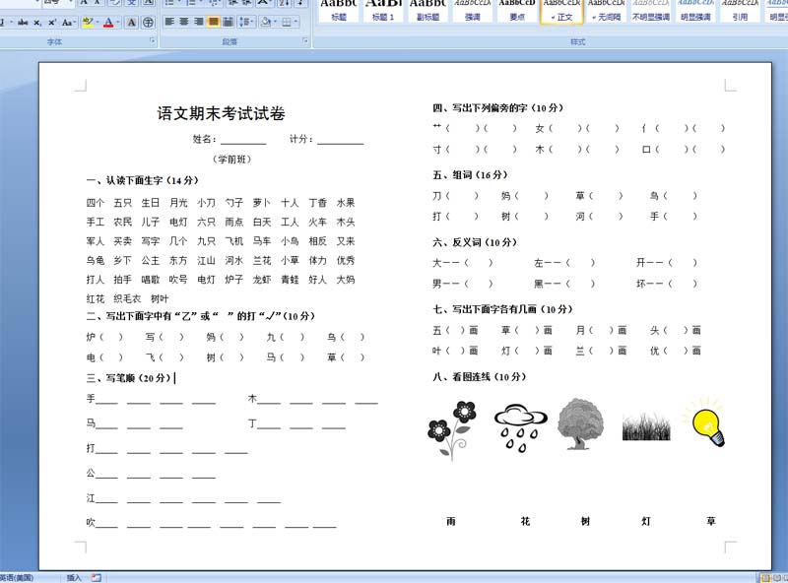Apply the 要点 style

click(517, 11)
